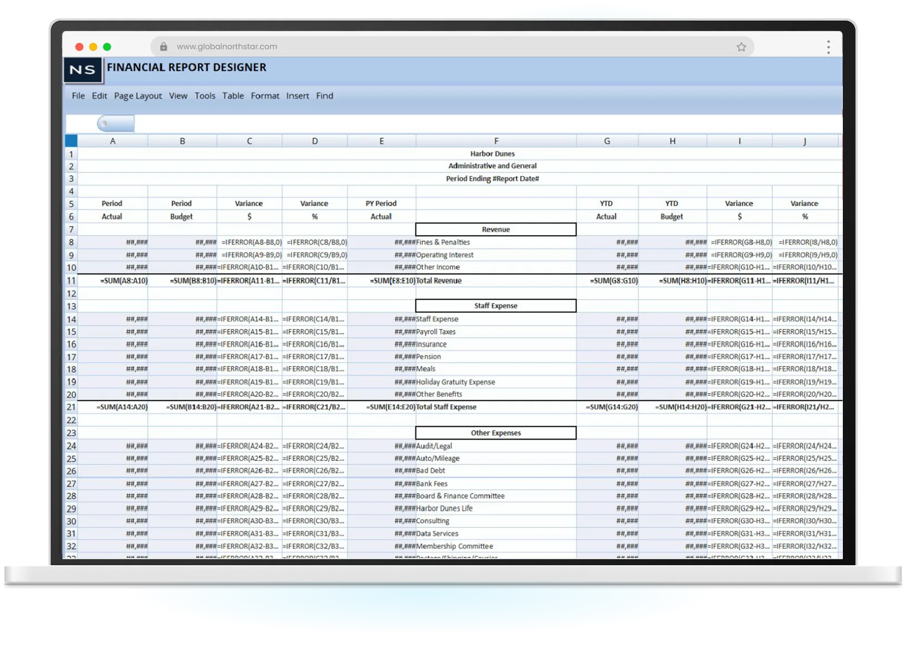Open the File menu
This screenshot has width=914, height=647.
pos(78,96)
